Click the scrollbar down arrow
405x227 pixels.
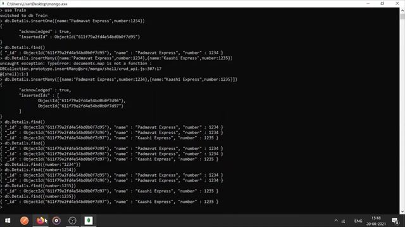[402, 211]
